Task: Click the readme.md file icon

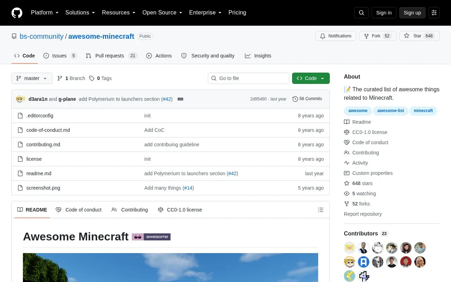Action: (x=20, y=173)
